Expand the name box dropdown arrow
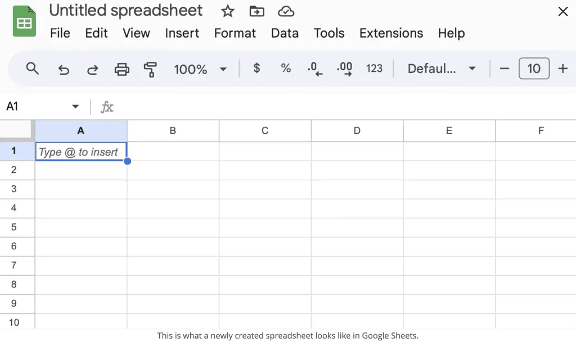The height and width of the screenshot is (347, 576). coord(75,106)
